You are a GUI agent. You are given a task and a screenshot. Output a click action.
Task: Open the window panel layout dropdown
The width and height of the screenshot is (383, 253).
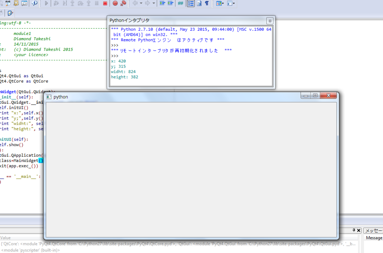coord(231,3)
